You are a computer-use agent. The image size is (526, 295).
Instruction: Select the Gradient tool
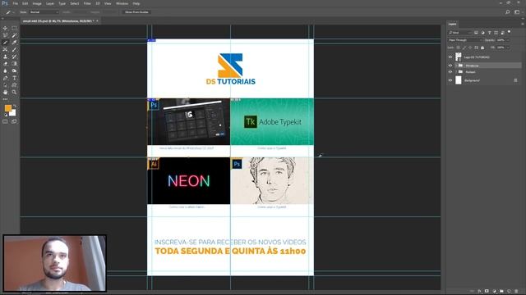tap(14, 64)
